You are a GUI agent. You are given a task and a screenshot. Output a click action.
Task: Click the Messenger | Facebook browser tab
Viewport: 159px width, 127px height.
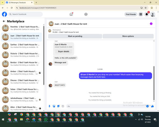[x=19, y=3]
